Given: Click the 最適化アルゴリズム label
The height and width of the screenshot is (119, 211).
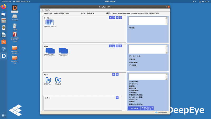Looking at the screenshot, I should 136,104.
